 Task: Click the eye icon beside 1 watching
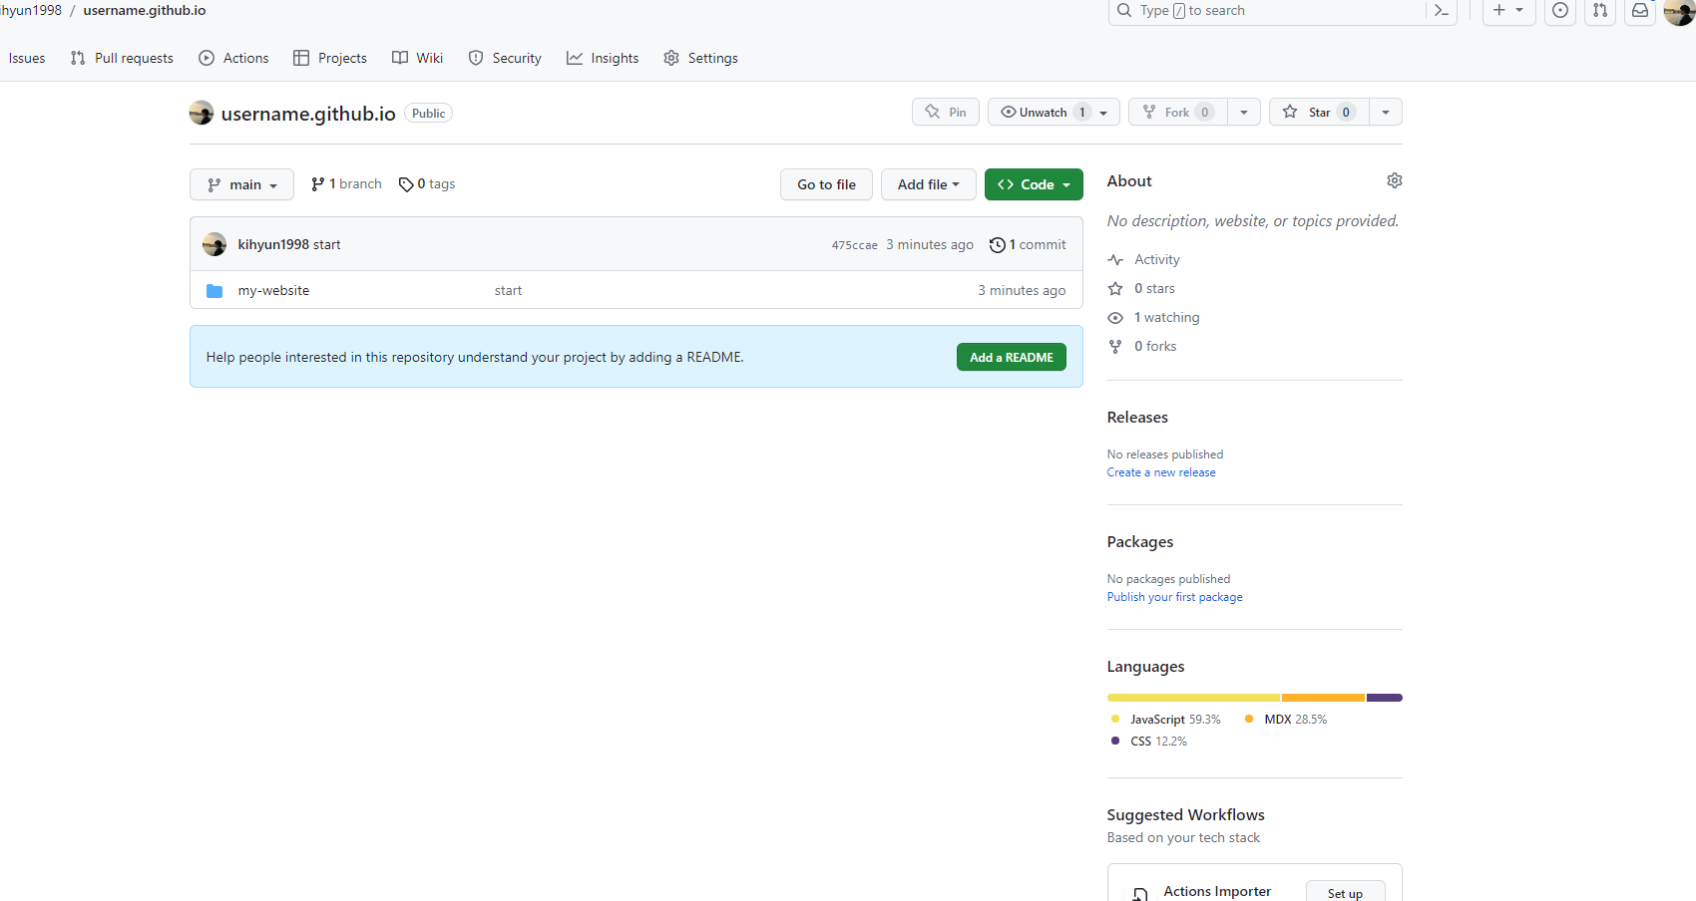tap(1115, 318)
